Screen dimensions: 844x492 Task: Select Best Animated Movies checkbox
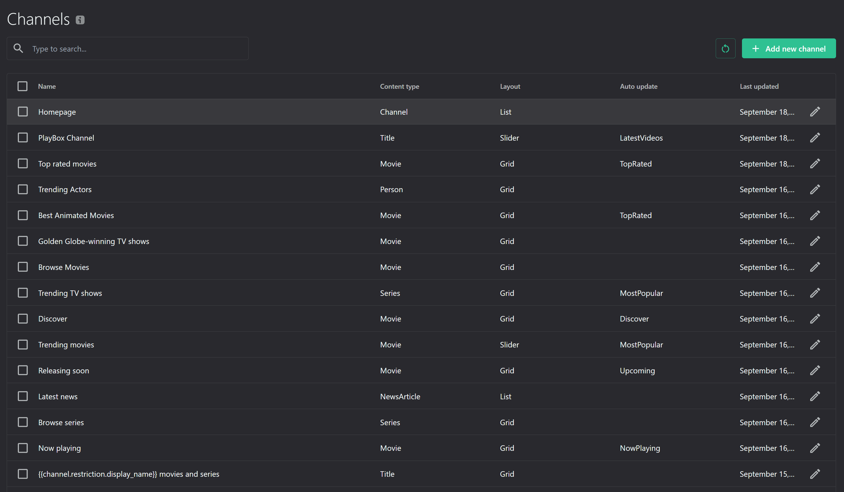(x=22, y=215)
